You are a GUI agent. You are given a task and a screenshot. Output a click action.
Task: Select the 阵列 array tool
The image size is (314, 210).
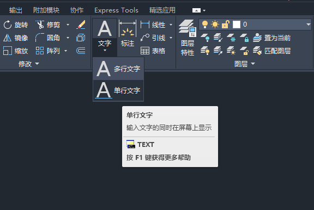point(48,51)
